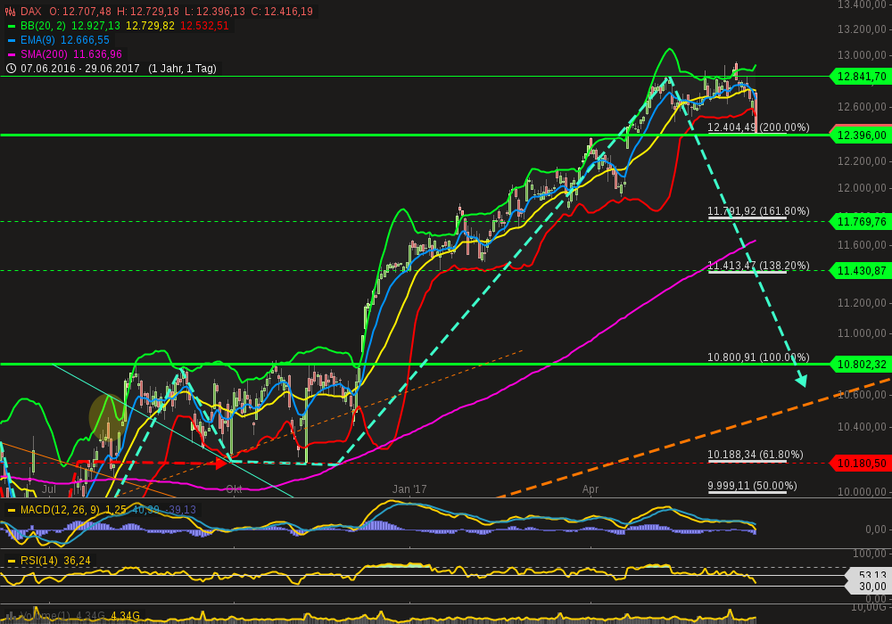Click the Fibonacci label 11.791,92 (161.80%)

757,211
